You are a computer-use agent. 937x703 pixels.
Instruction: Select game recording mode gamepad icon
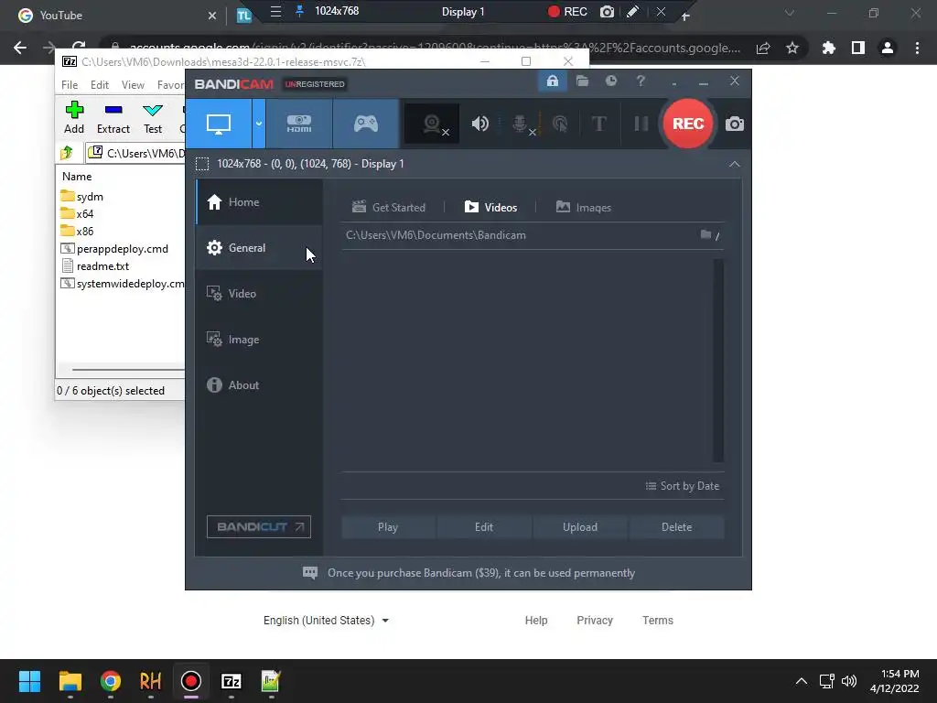coord(366,124)
